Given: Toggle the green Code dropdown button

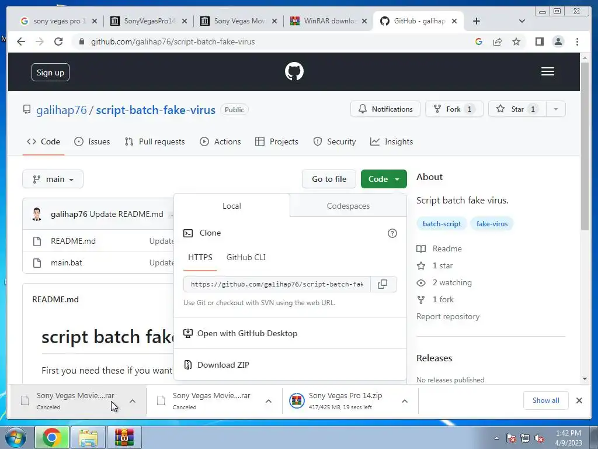Looking at the screenshot, I should tap(384, 179).
